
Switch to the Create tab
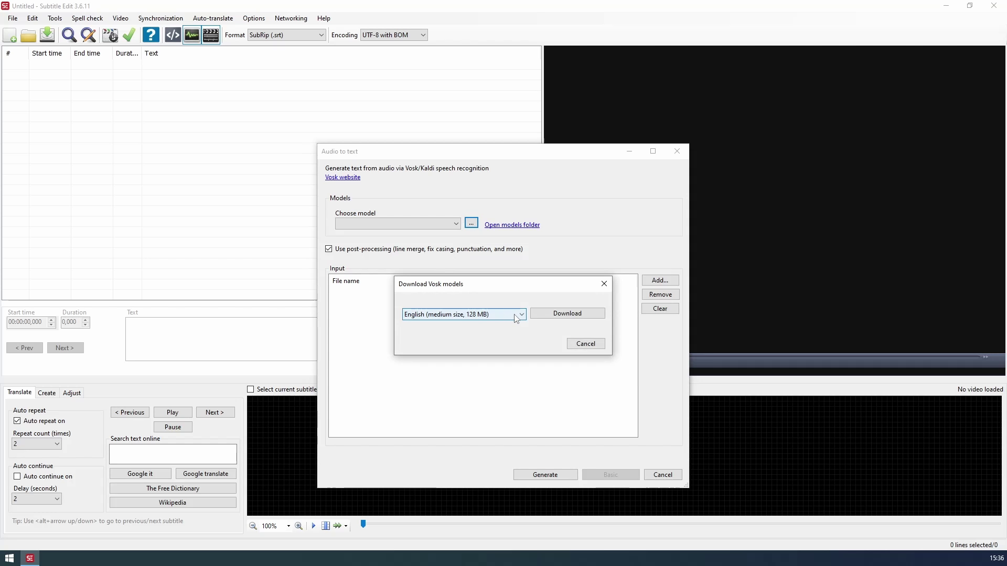tap(47, 393)
